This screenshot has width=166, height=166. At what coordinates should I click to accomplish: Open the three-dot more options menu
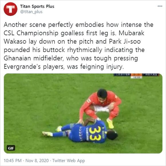pos(160,6)
